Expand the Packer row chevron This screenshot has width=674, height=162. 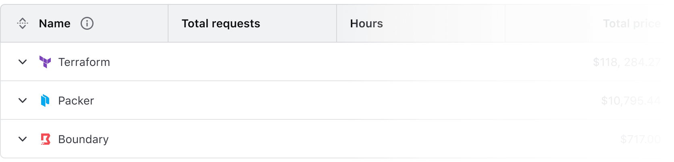pos(23,100)
